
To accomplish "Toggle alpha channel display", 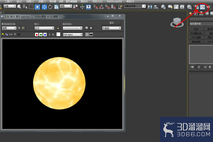I will (49, 34).
